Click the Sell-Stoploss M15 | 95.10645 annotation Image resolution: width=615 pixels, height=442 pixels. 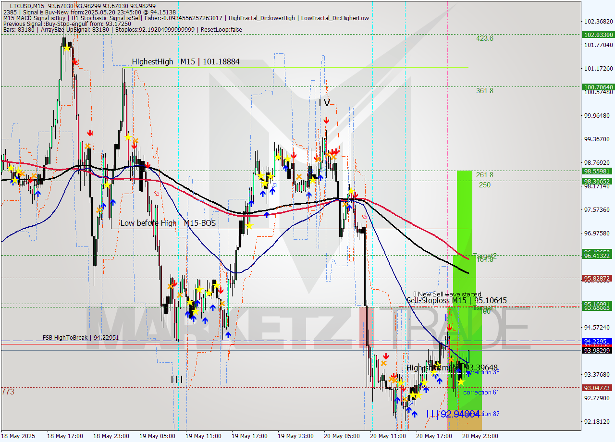pos(456,300)
